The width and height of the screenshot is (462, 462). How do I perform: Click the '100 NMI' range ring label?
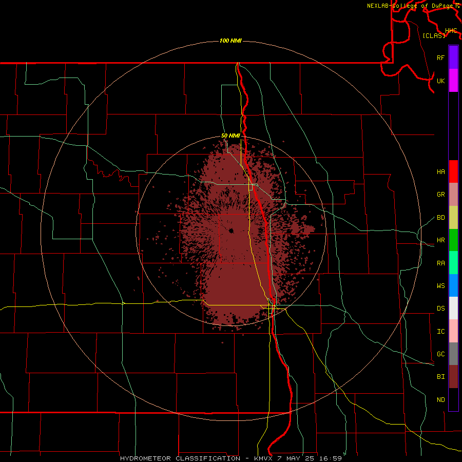coord(230,41)
